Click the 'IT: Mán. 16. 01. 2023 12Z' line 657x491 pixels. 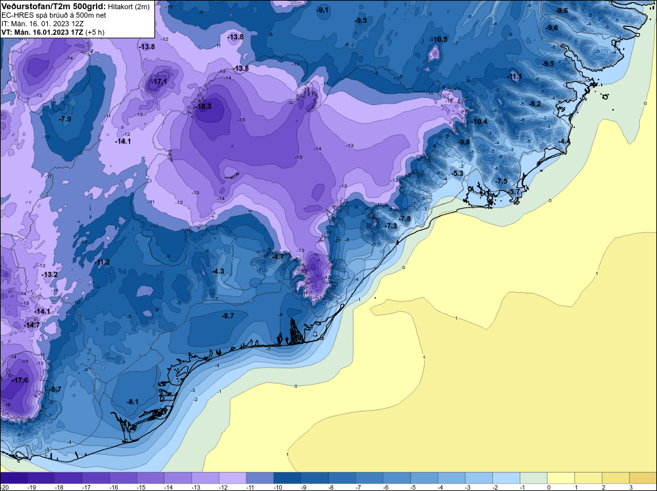pos(42,24)
